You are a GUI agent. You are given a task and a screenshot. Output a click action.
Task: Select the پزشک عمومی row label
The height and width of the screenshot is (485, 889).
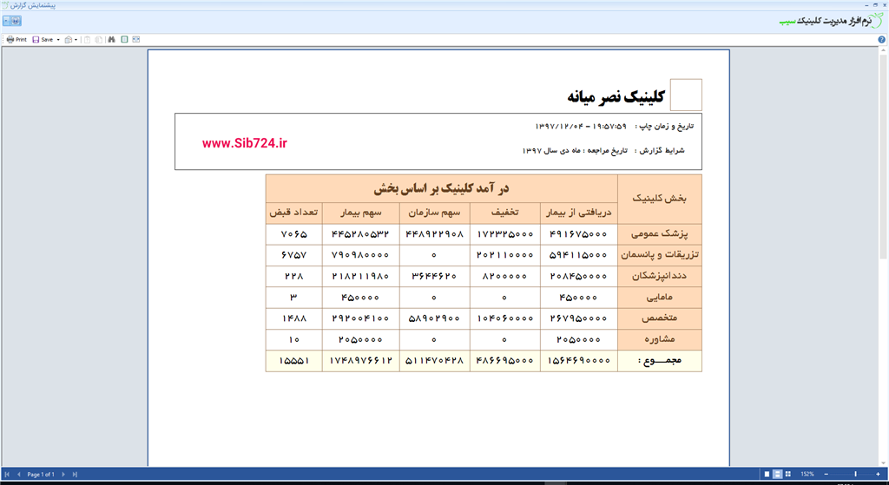[660, 233]
